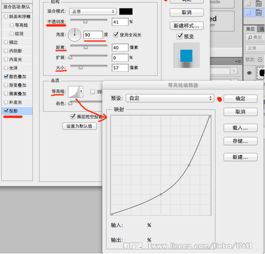
Task: Click the 大小 size slider handle
Action: 81,67
